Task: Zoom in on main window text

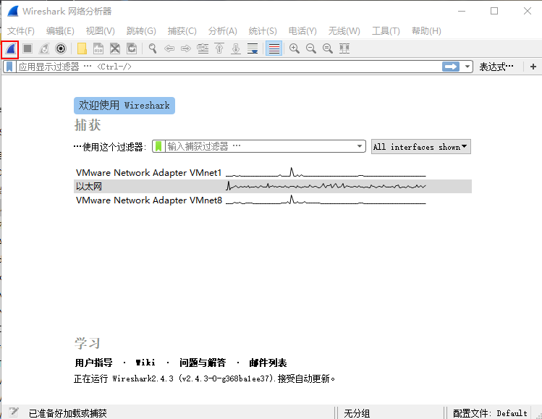Action: point(295,48)
